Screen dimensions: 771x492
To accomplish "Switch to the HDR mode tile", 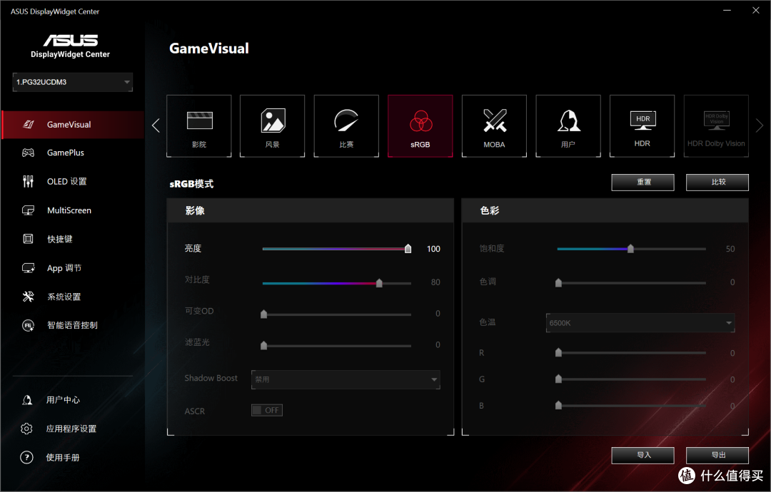I will click(x=642, y=125).
